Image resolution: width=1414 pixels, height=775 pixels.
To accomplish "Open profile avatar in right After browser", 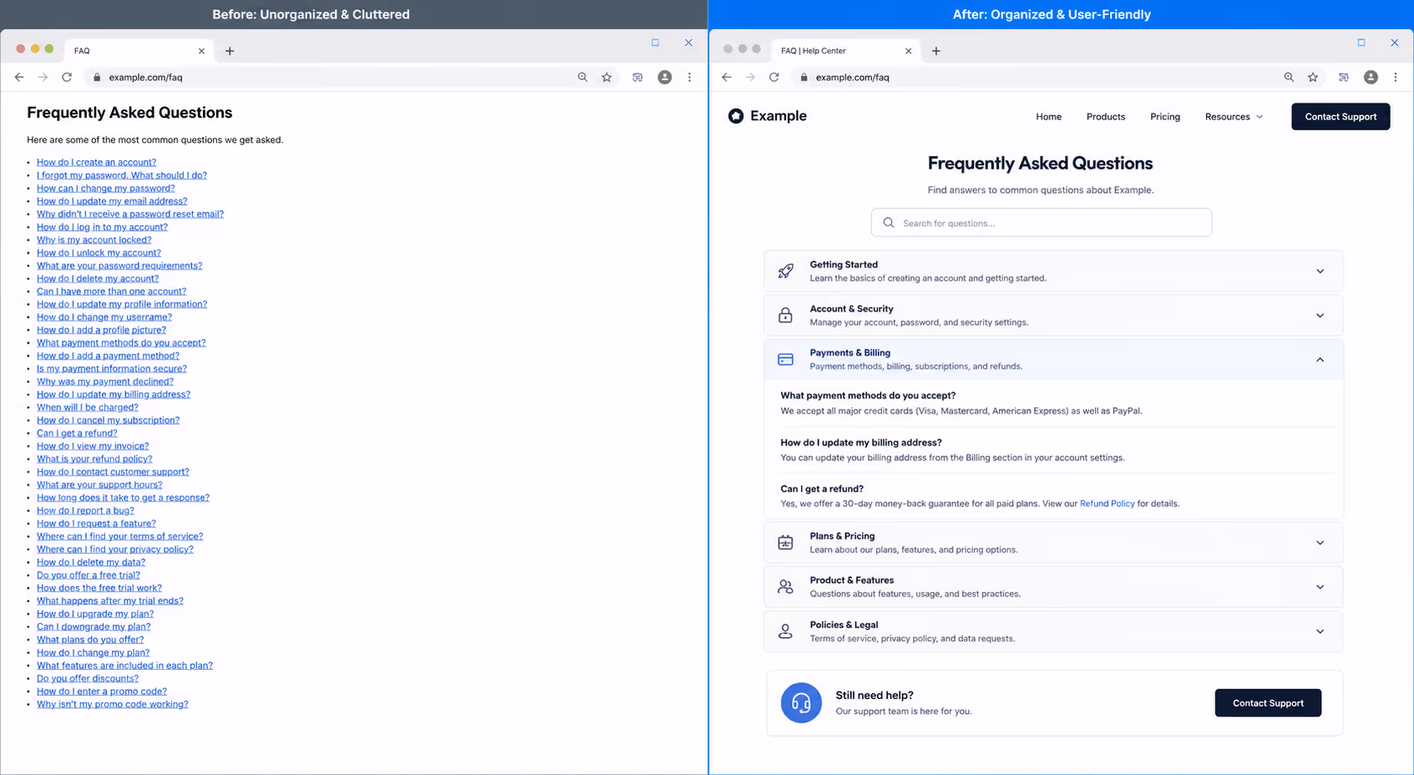I will coord(1371,77).
